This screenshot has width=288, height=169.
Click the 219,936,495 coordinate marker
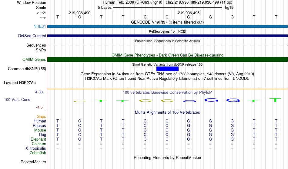pos(189,13)
